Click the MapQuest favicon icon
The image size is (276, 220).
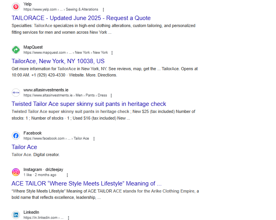[16, 50]
